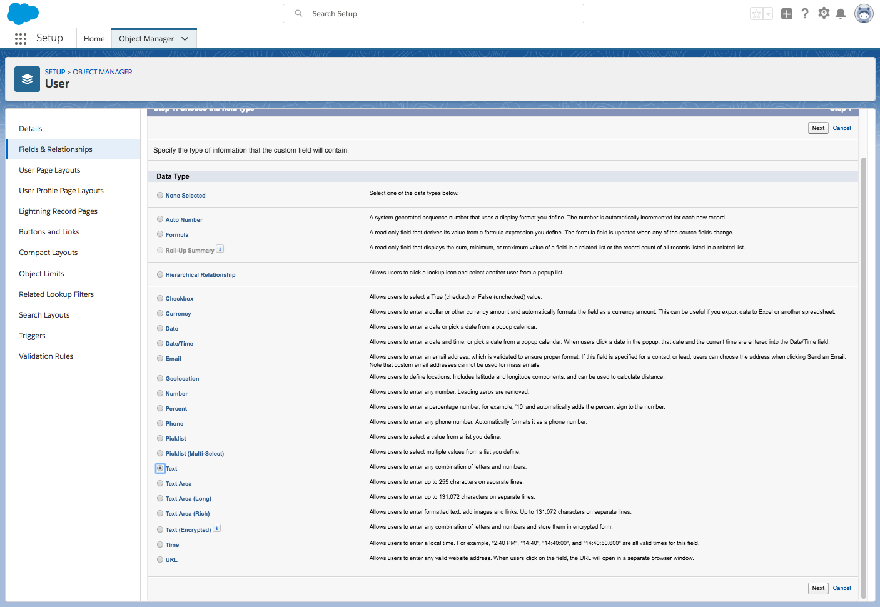Screen dimensions: 880x607
Task: Click the favorites star icon
Action: pyautogui.click(x=757, y=14)
